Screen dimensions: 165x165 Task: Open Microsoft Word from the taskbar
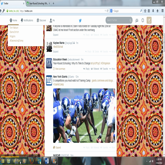47,161
